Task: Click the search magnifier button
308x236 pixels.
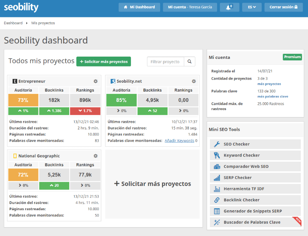Action: pos(189,62)
